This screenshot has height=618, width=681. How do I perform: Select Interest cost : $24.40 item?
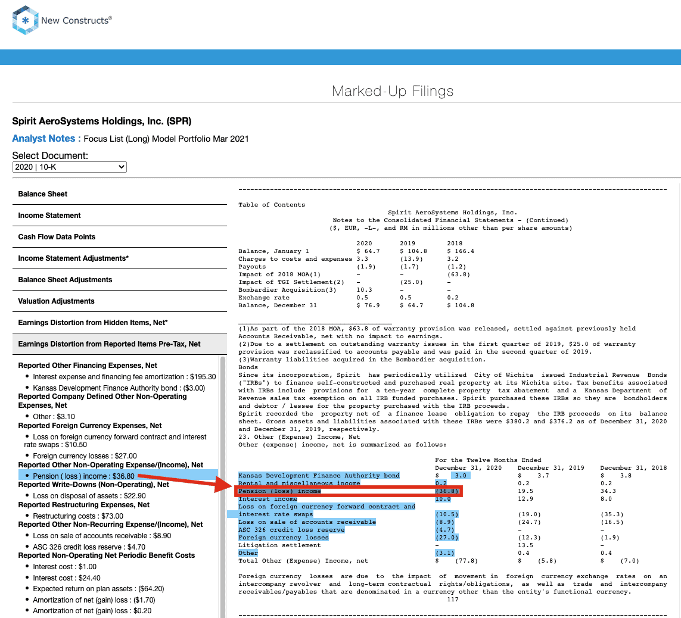tap(67, 578)
